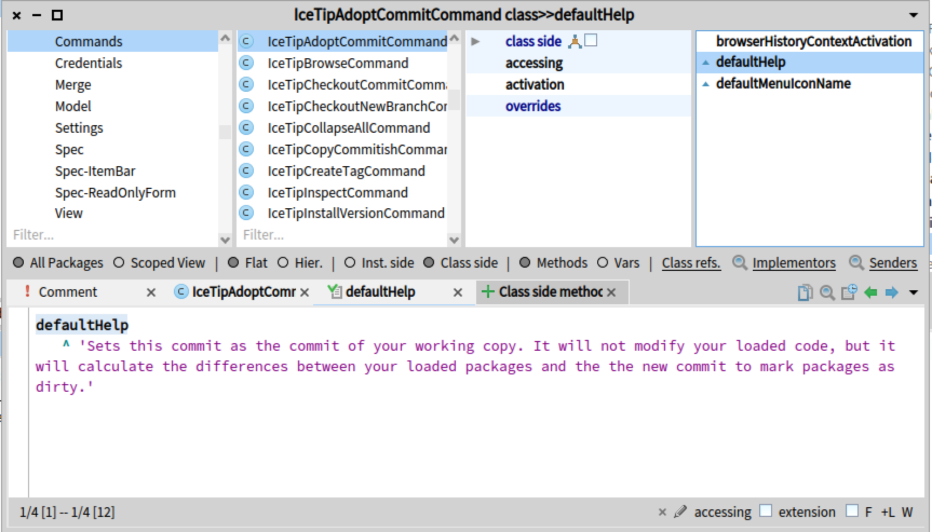The height and width of the screenshot is (532, 932).
Task: Click the class icon next to IceTipCheckoutNewBranchCommand
Action: [246, 106]
